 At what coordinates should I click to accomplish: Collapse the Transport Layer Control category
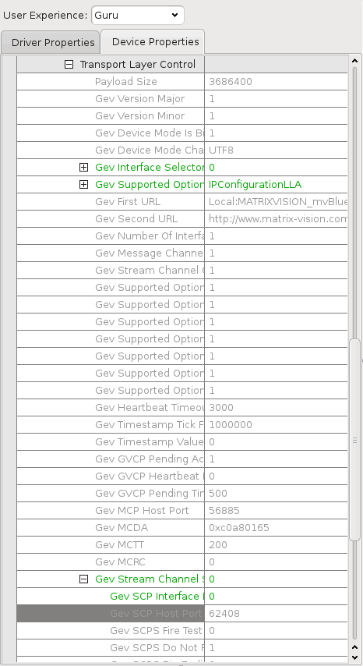coord(69,65)
